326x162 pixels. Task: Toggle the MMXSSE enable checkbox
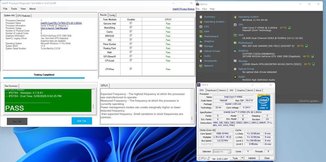click(x=131, y=36)
